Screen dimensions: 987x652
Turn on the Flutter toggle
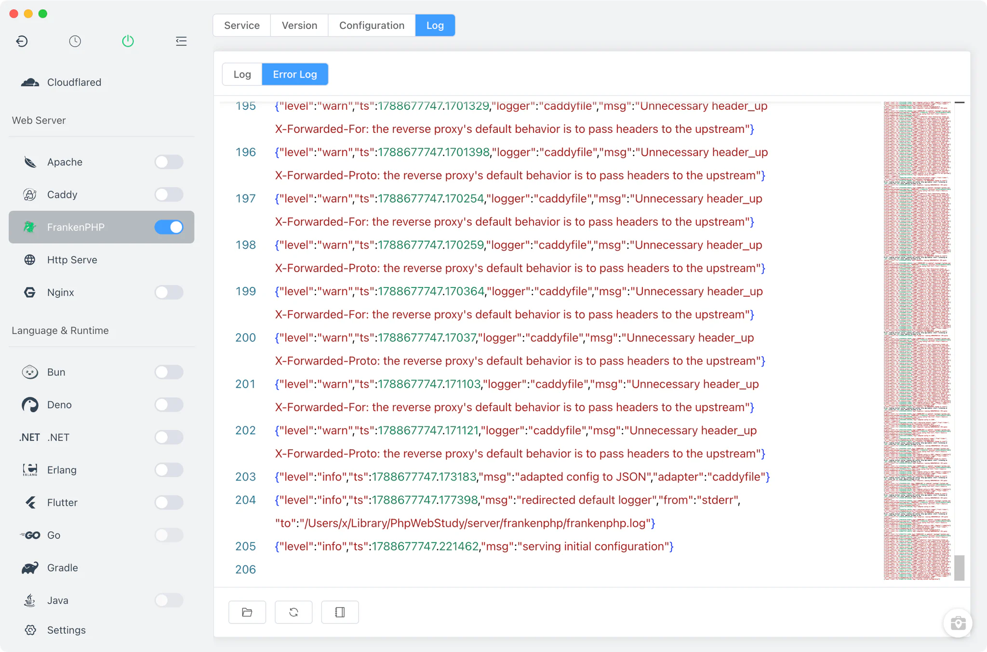point(169,503)
